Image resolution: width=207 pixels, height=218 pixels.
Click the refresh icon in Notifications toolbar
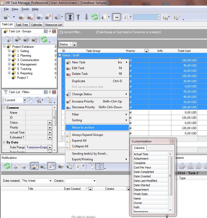7,166
